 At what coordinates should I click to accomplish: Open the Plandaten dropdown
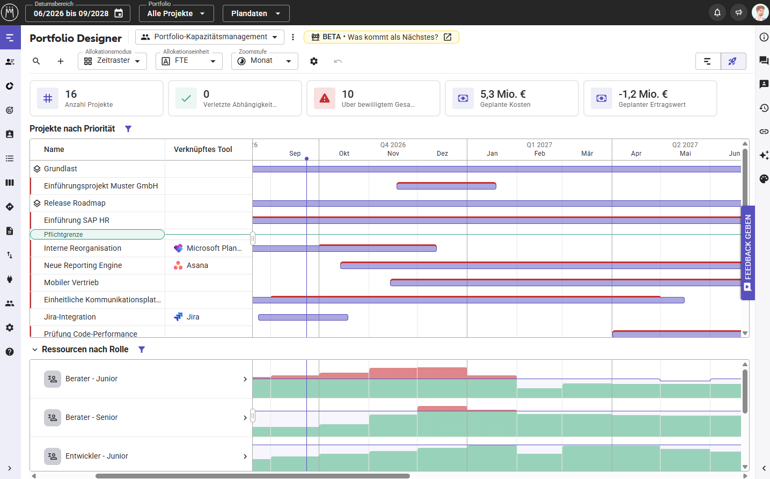256,13
